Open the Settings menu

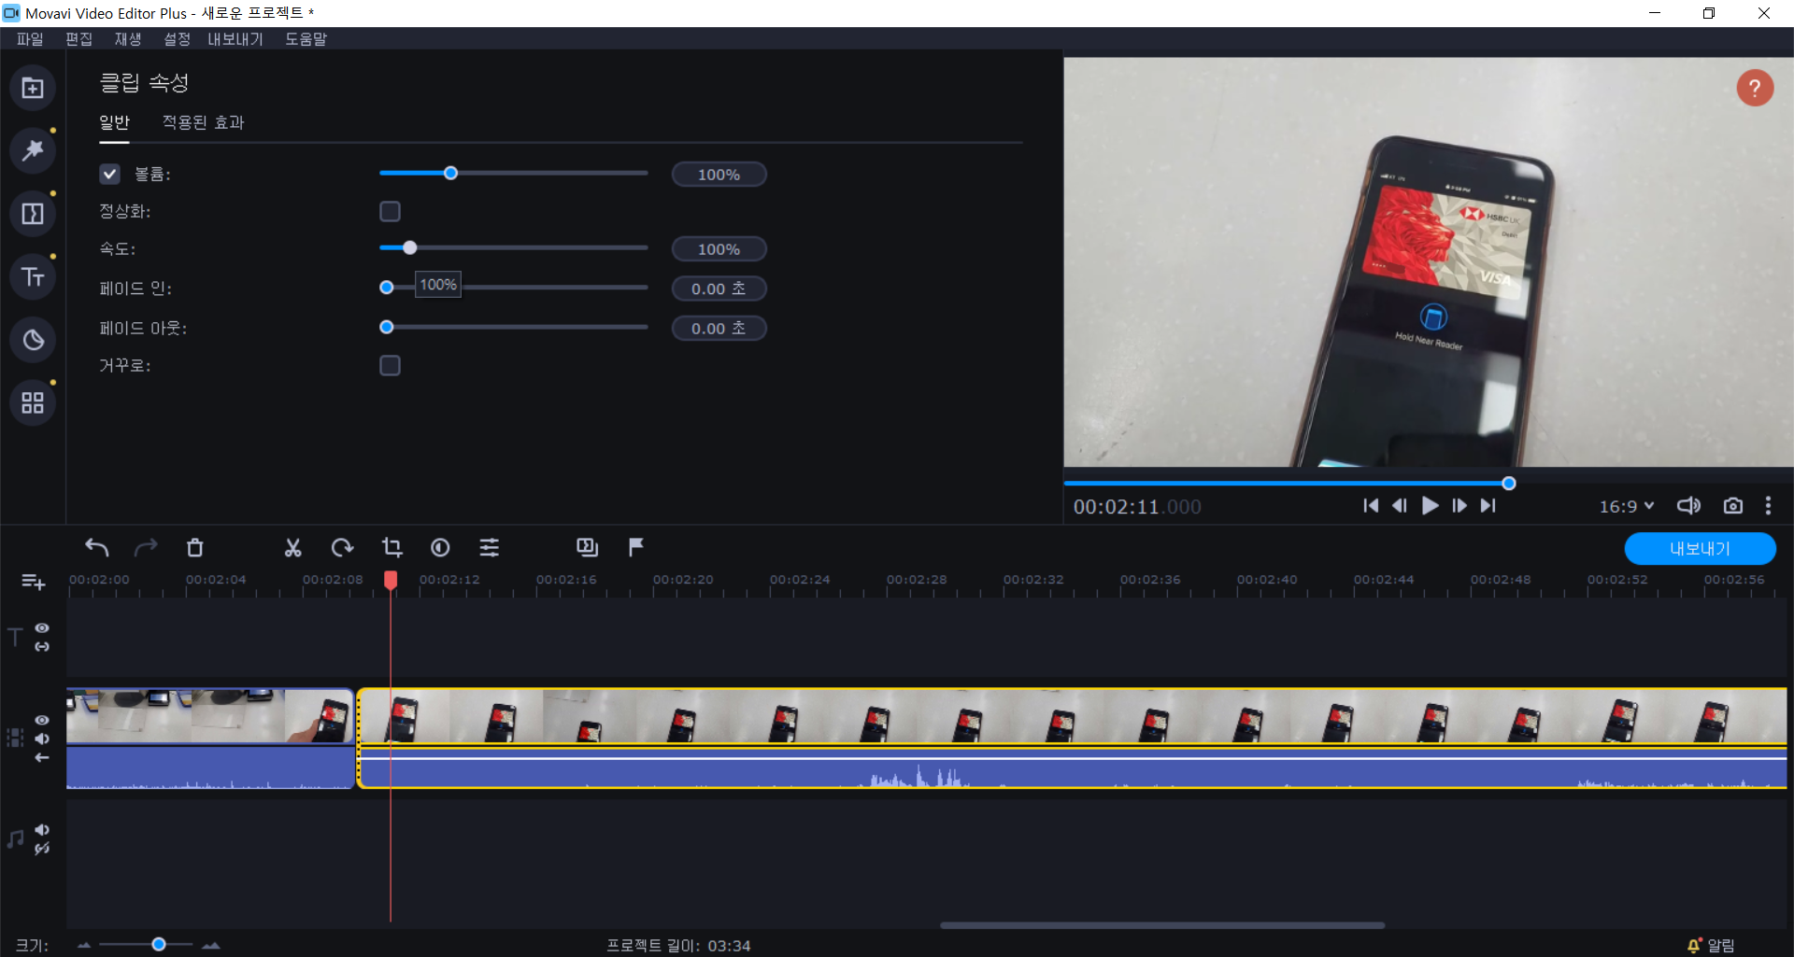click(x=178, y=38)
